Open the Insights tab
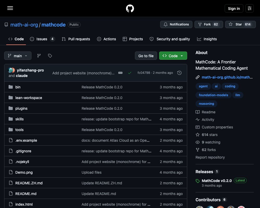Image resolution: width=260 pixels, height=208 pixels. click(x=207, y=39)
